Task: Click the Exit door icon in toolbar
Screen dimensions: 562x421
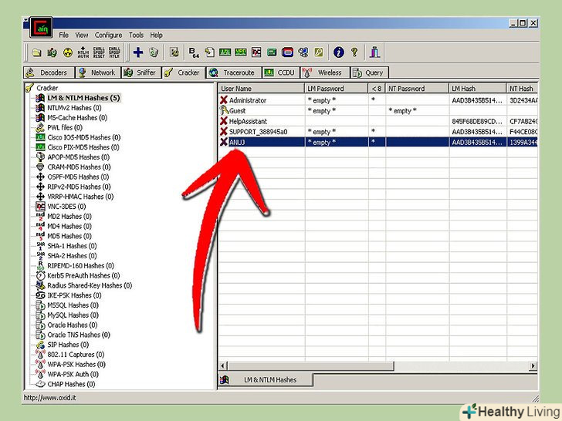Action: [x=375, y=52]
